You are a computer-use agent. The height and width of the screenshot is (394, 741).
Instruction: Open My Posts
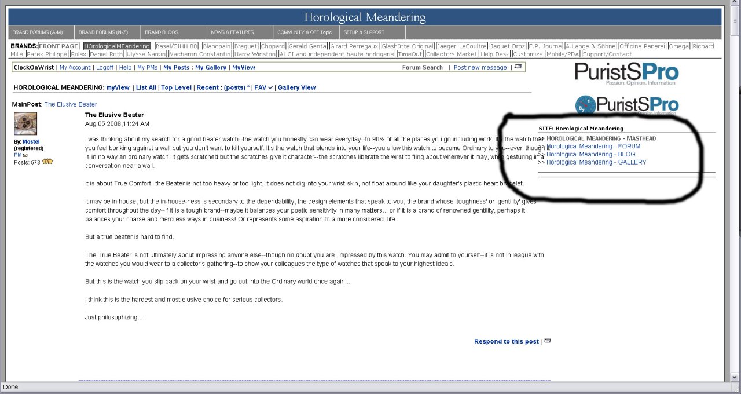point(176,67)
